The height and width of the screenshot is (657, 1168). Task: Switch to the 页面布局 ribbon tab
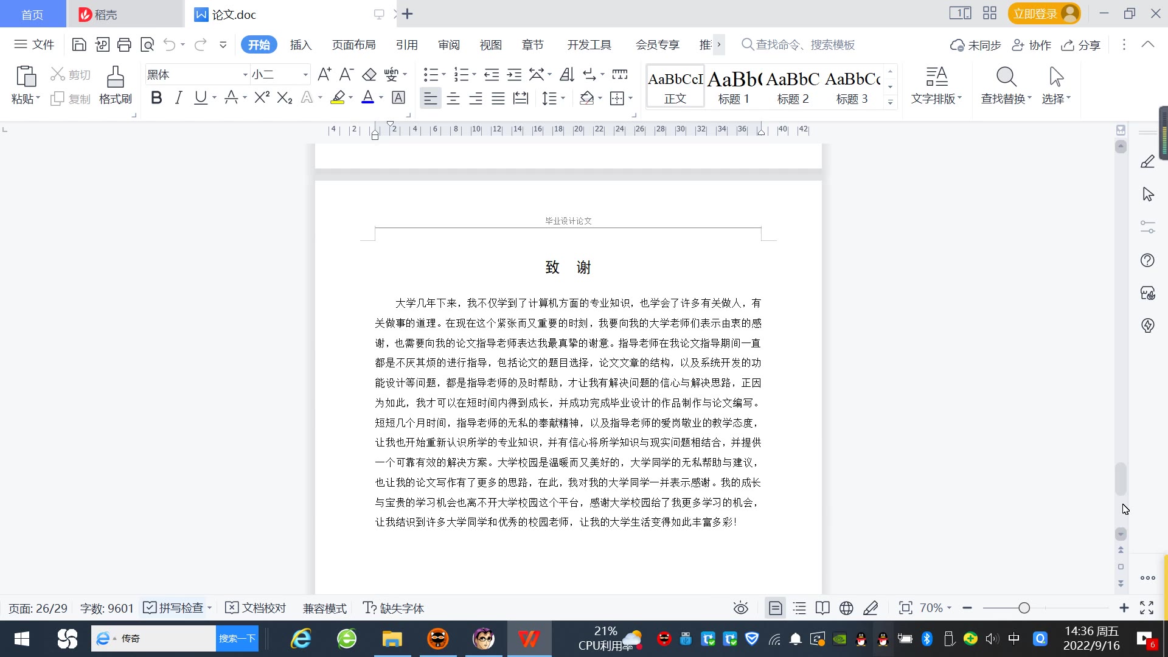[353, 44]
